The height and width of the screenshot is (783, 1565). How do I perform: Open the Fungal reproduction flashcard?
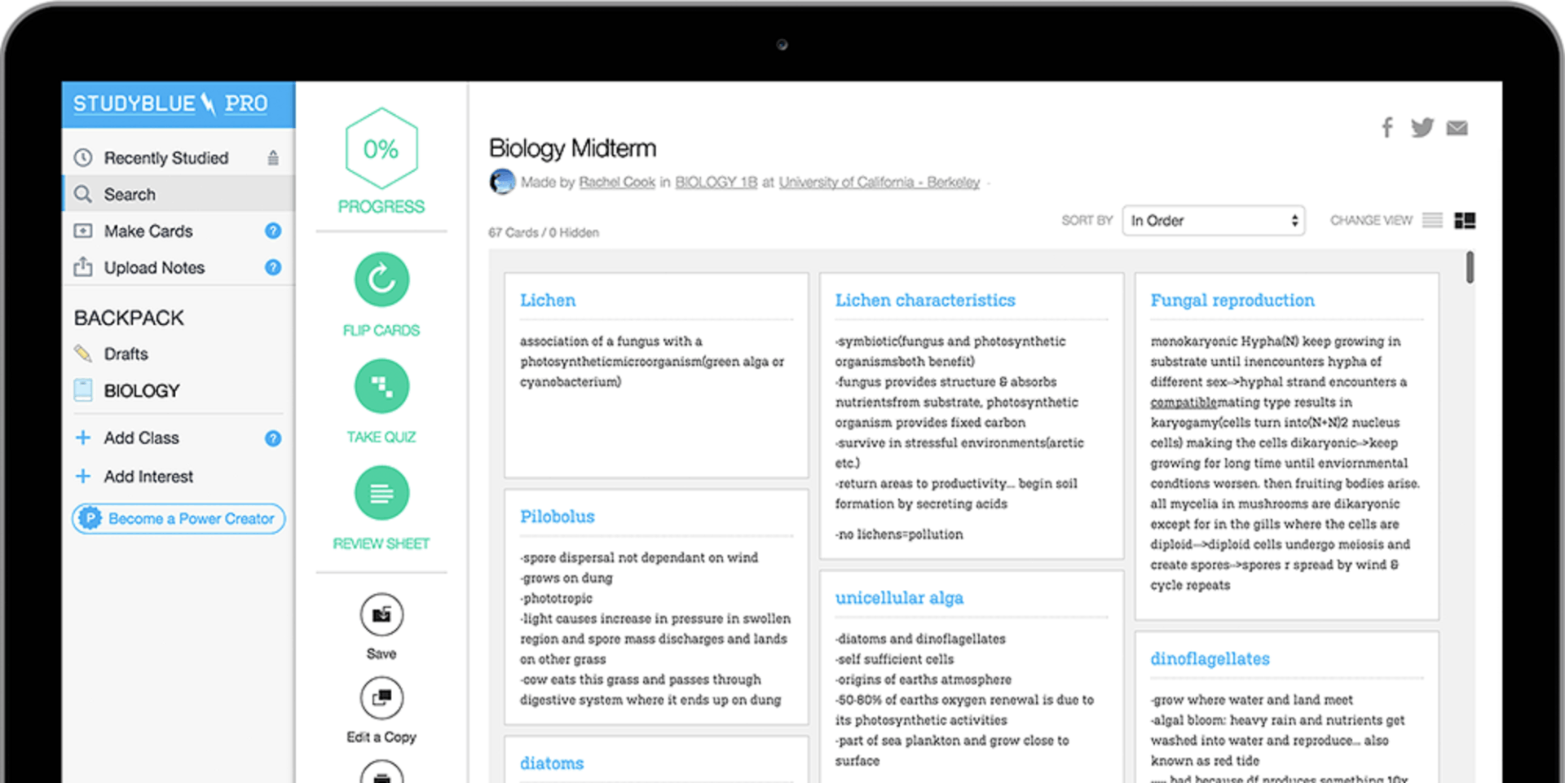click(1287, 446)
